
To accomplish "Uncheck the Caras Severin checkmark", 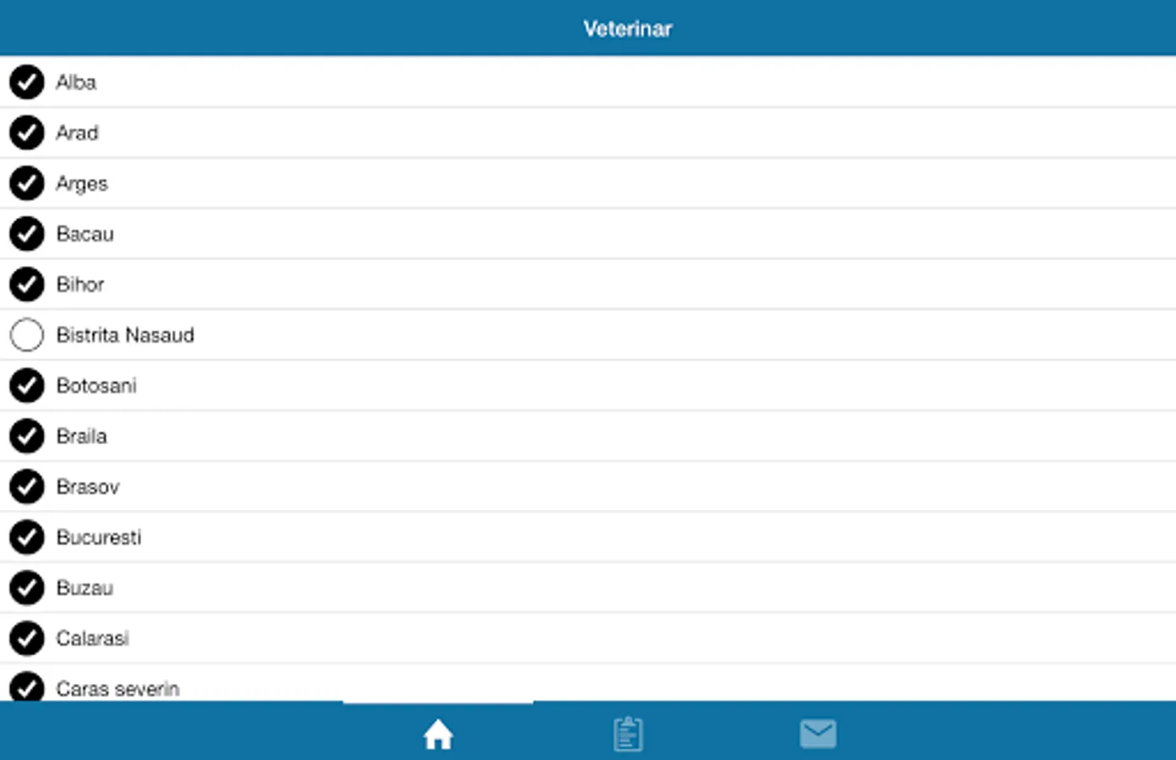I will (27, 687).
